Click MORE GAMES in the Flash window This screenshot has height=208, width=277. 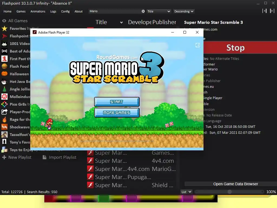click(x=117, y=113)
